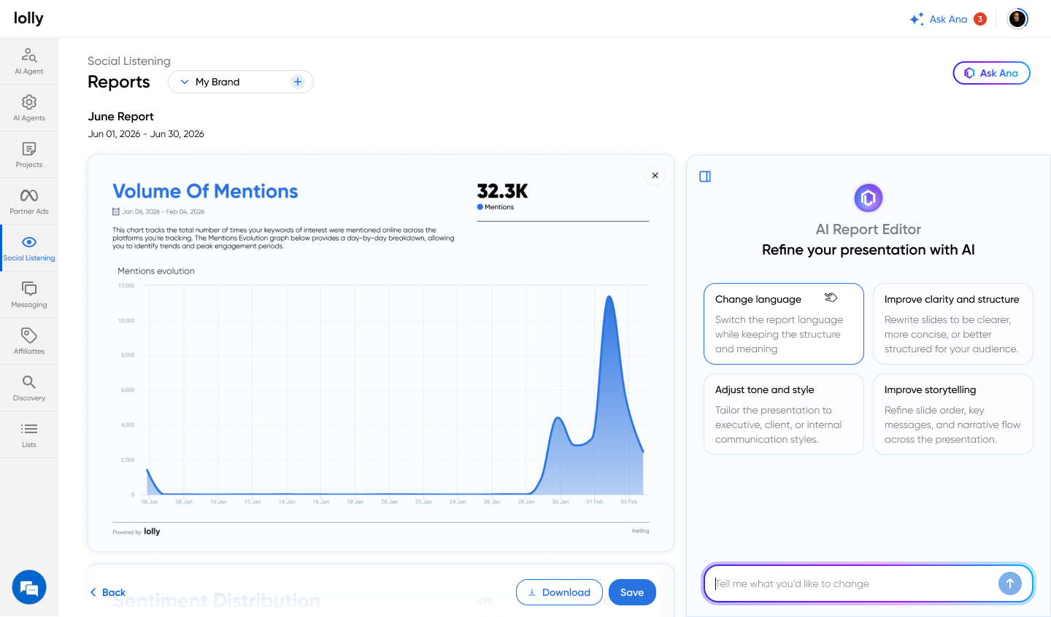Viewport: 1051px width, 617px height.
Task: Click the Mentions evolution chart label
Action: coord(156,271)
